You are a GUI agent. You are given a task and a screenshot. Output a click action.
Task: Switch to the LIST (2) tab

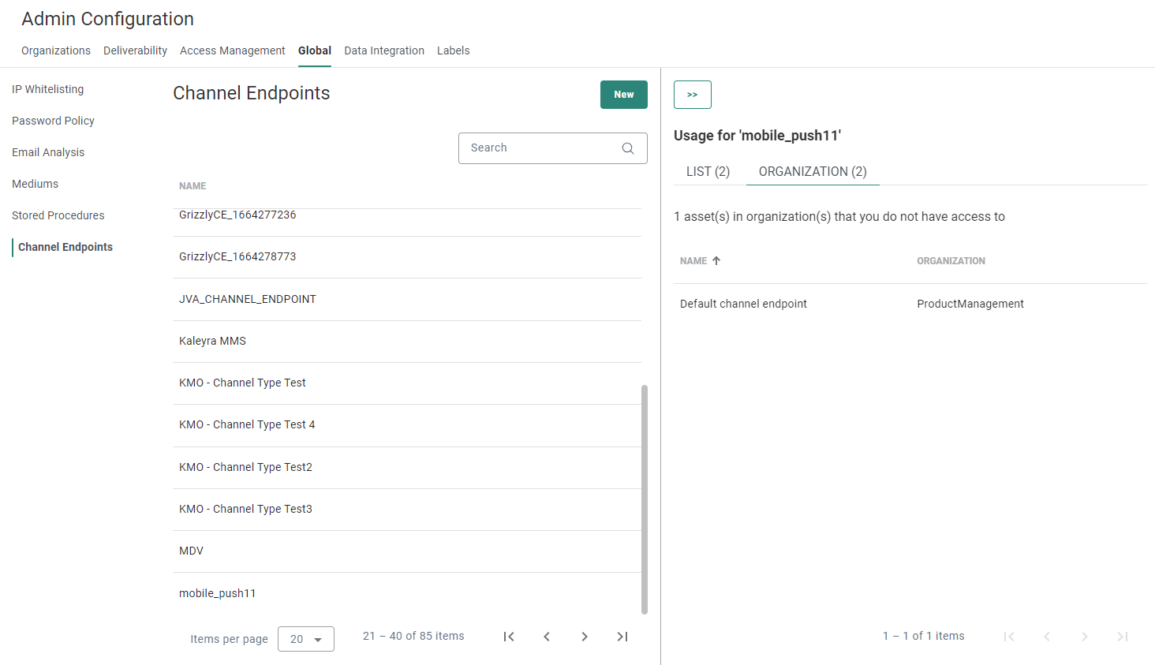[708, 171]
